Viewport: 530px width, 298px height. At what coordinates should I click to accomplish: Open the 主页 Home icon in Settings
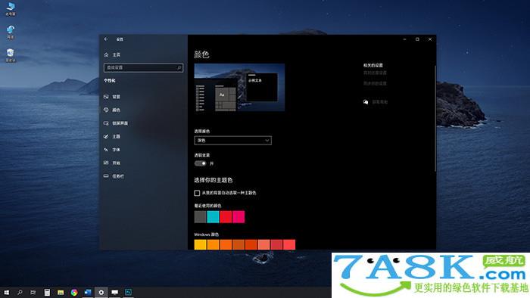[x=106, y=54]
